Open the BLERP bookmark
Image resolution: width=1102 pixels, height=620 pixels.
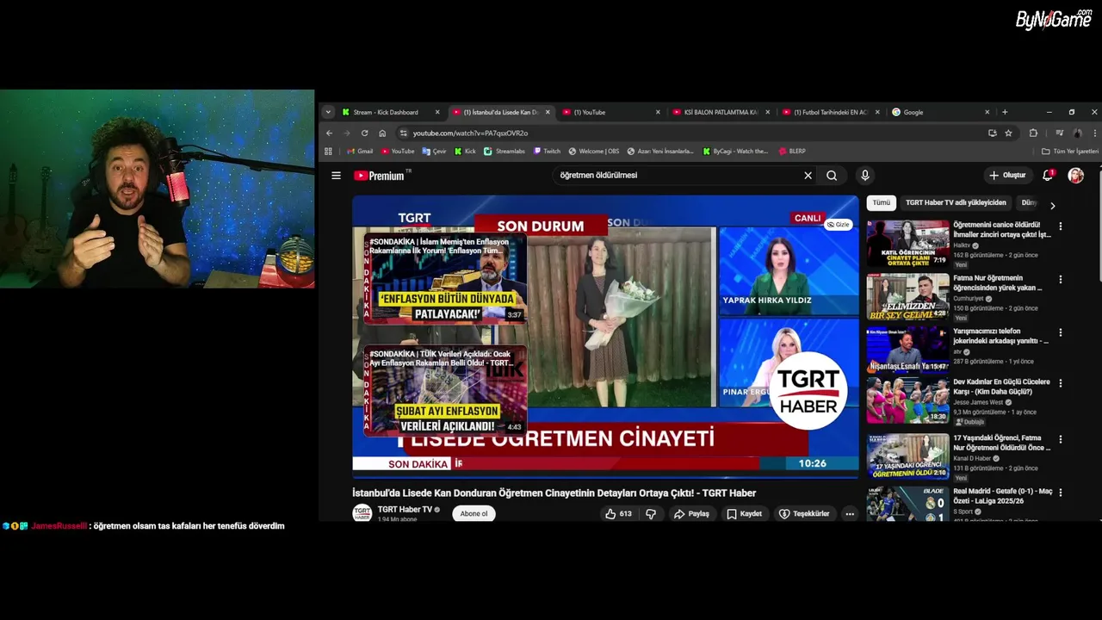click(792, 152)
